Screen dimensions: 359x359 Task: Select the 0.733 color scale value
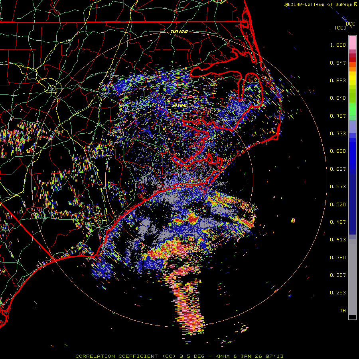[x=338, y=134]
